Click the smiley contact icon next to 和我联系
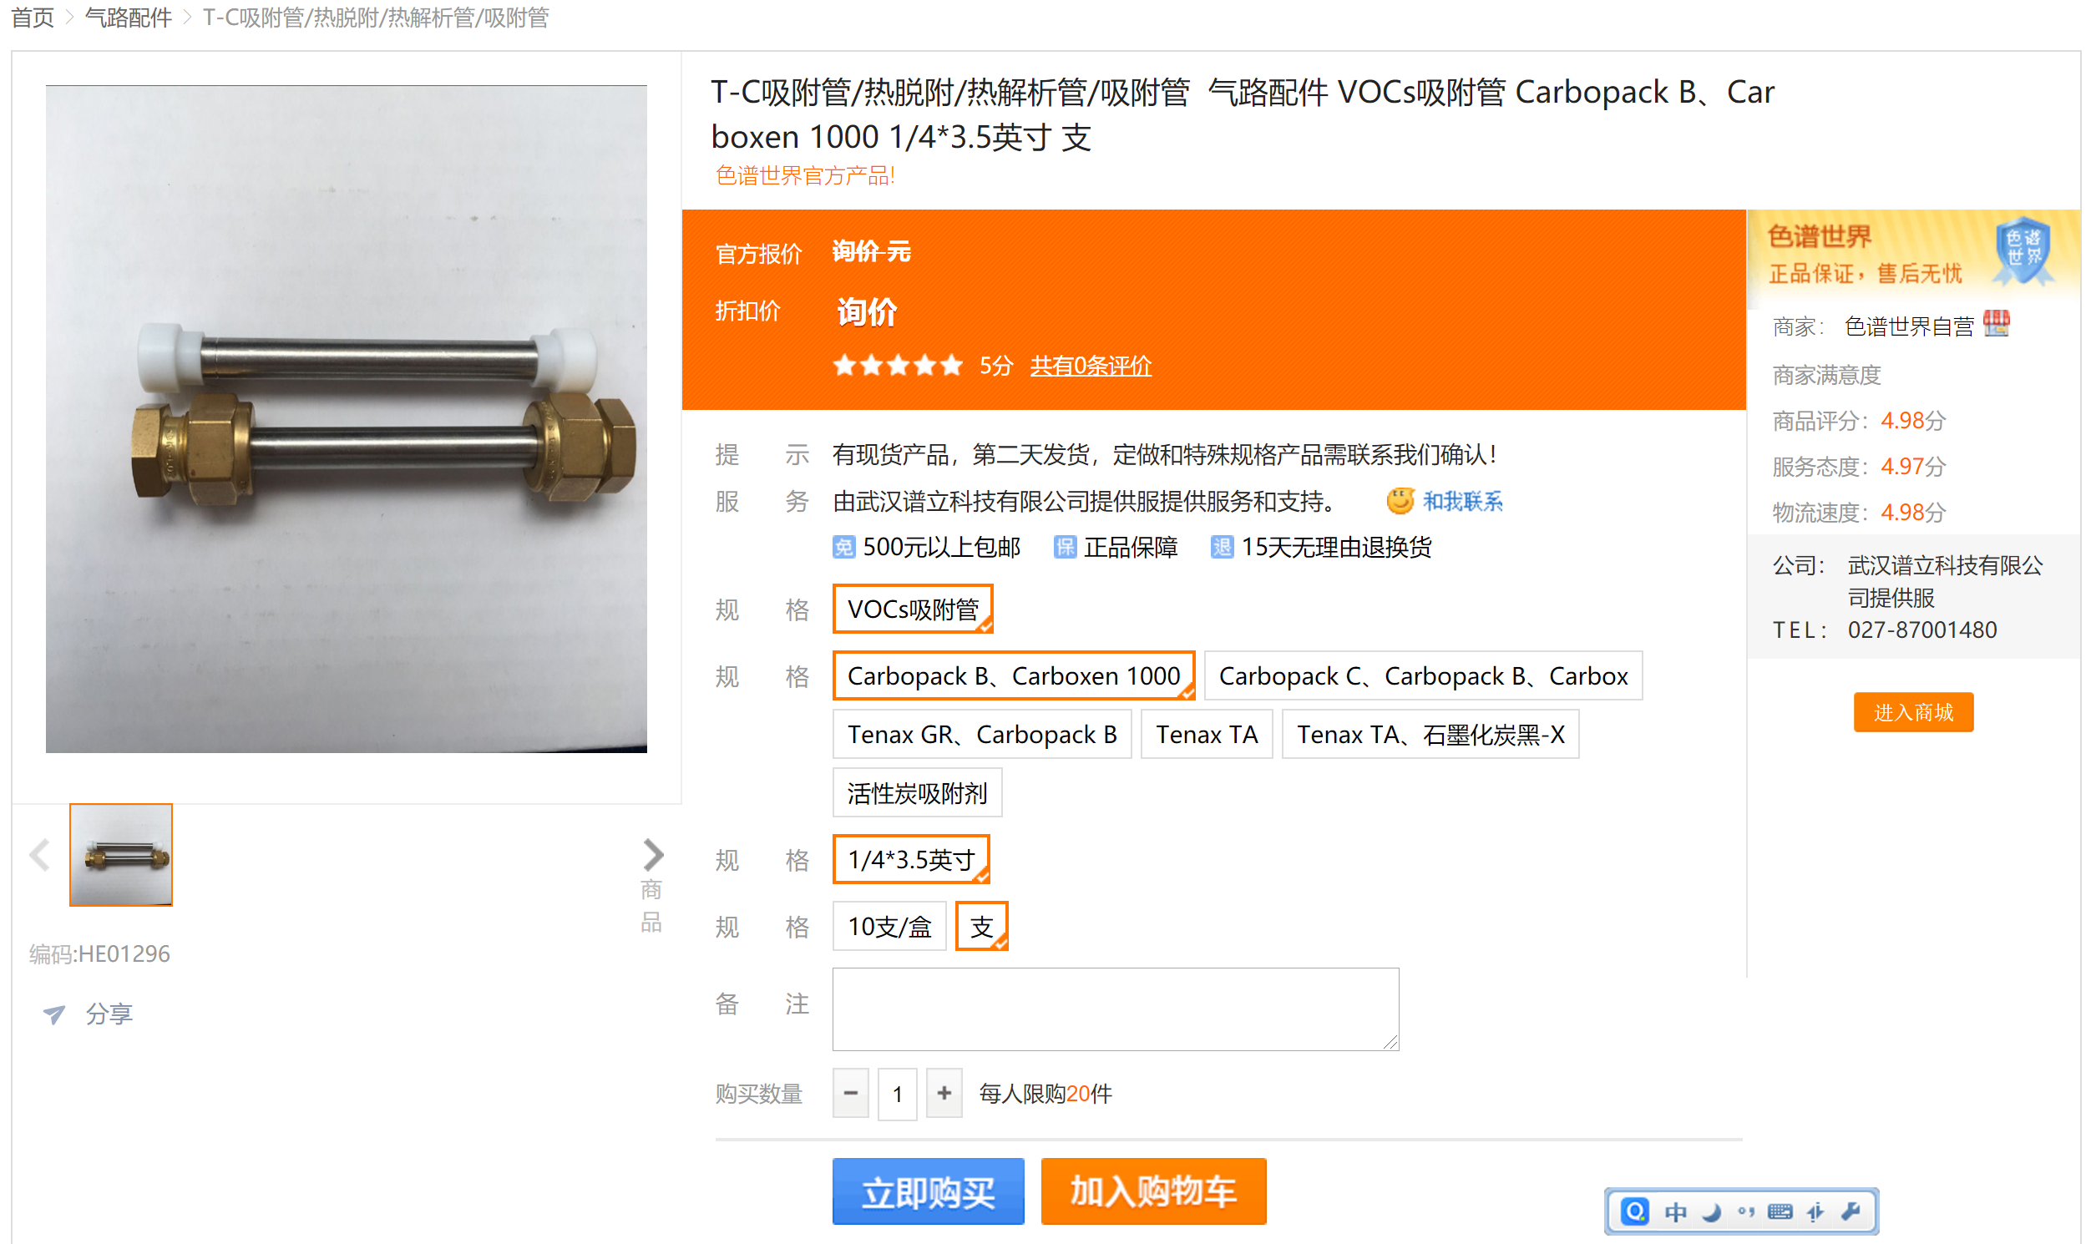The image size is (2091, 1244). [1400, 500]
